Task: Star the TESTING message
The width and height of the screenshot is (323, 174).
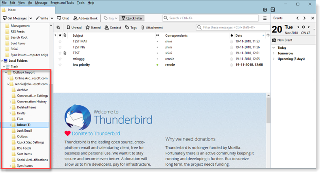Action: tap(60, 47)
